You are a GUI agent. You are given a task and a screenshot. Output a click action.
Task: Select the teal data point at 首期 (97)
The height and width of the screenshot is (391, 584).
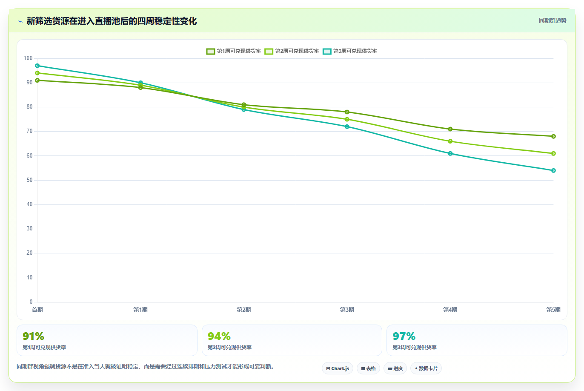click(x=37, y=66)
